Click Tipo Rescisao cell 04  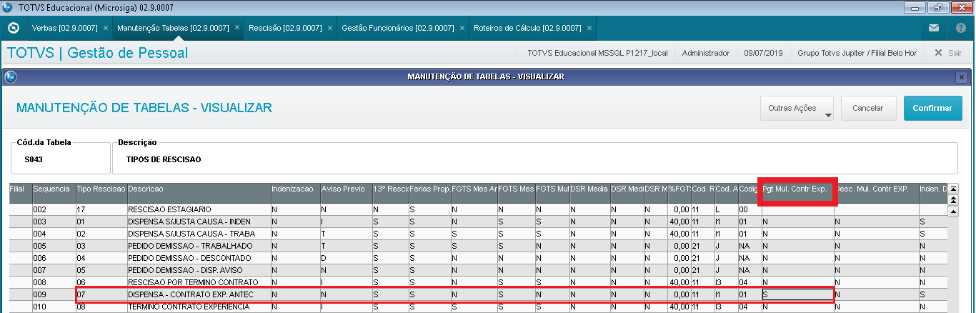point(101,258)
